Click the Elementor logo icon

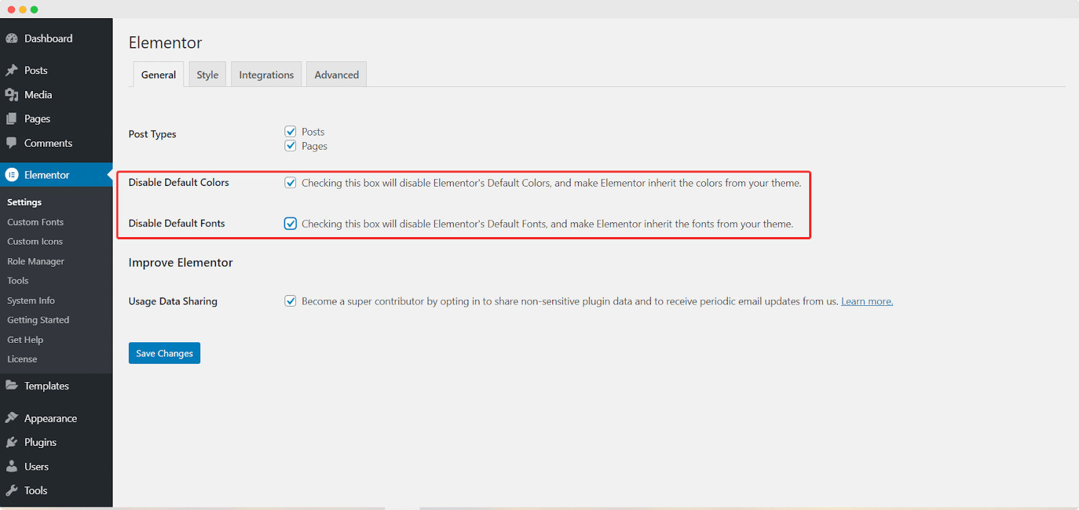(11, 174)
